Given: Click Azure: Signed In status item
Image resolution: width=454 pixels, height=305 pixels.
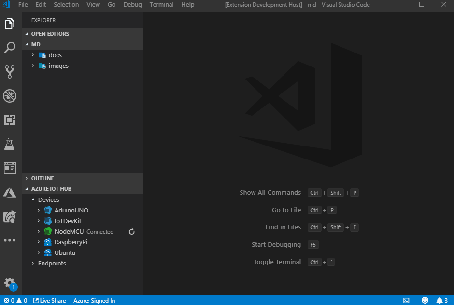Looking at the screenshot, I should click(x=94, y=301).
